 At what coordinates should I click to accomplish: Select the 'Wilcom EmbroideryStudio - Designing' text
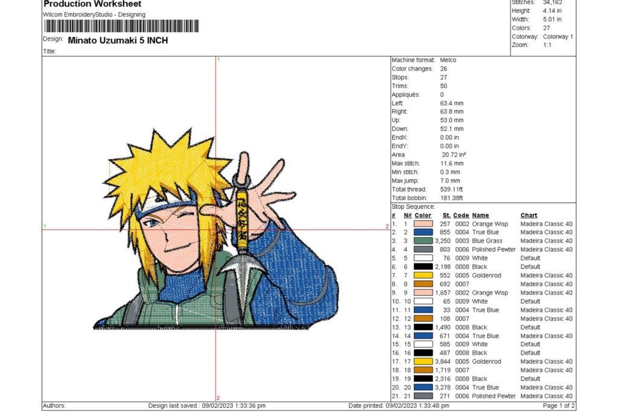pyautogui.click(x=94, y=14)
